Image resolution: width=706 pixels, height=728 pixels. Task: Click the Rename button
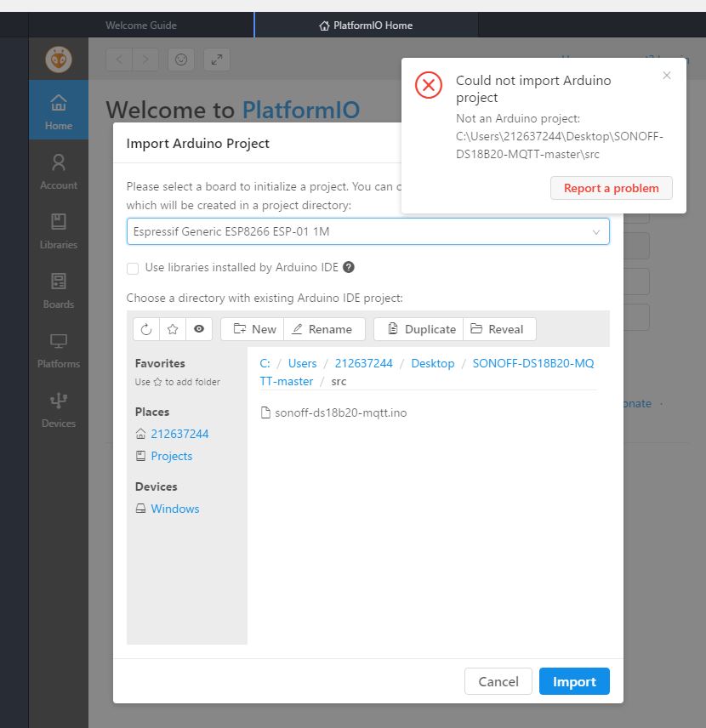coord(324,329)
